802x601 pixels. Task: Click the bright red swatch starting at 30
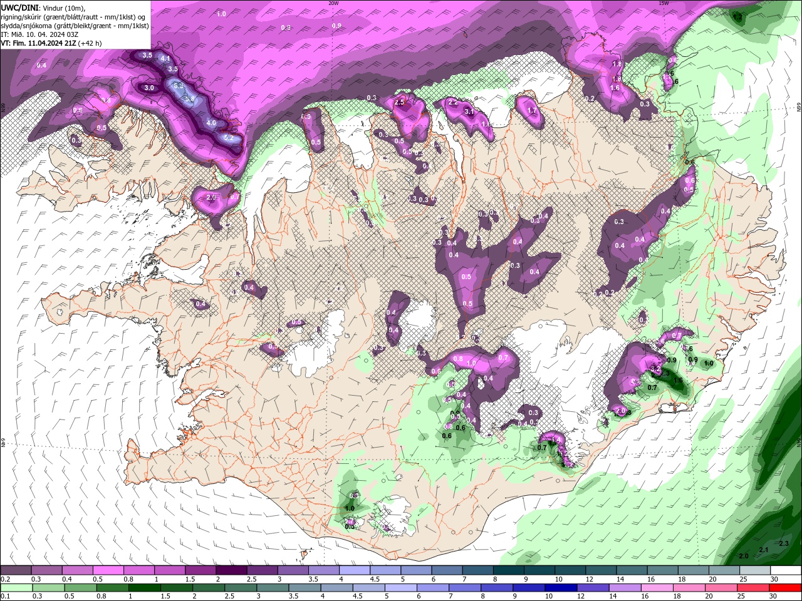pos(785,588)
